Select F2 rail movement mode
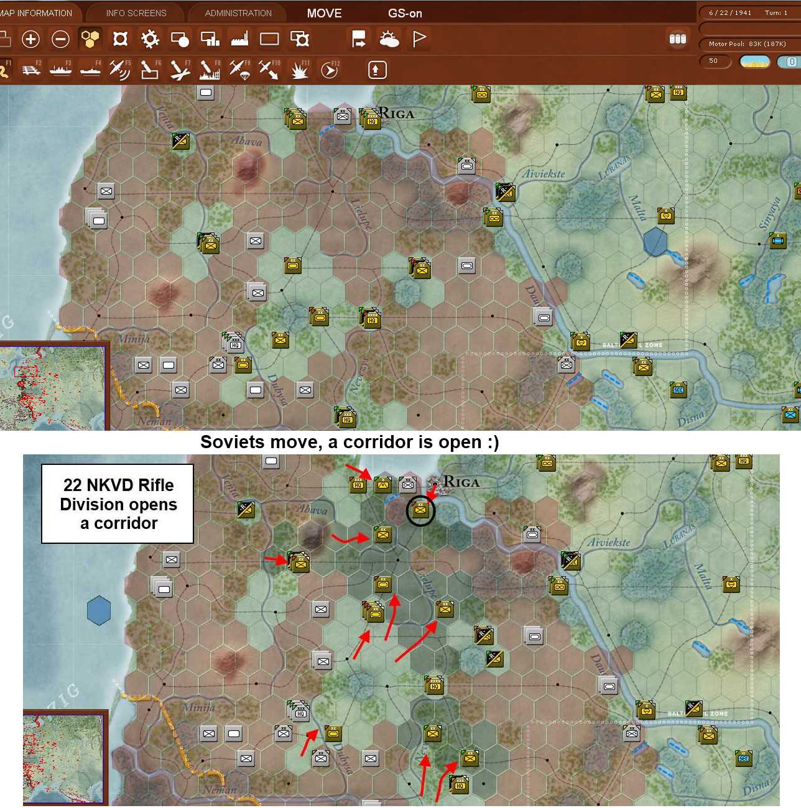Viewport: 801px width, 808px height. click(x=31, y=70)
